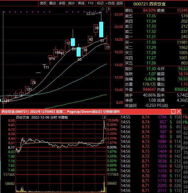This screenshot has width=188, height=193.
Task: Click the cyan candlestick labeled 60
Action: click(x=78, y=52)
